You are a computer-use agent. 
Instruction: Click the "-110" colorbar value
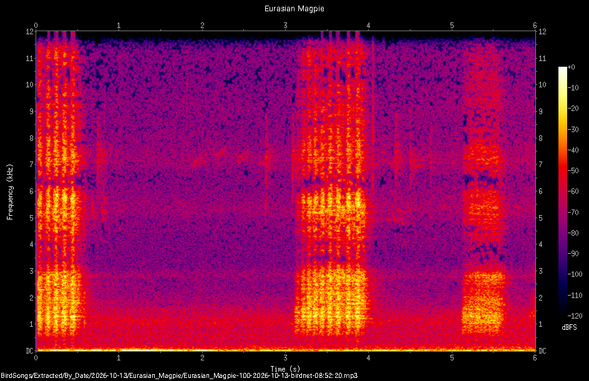[x=575, y=296]
